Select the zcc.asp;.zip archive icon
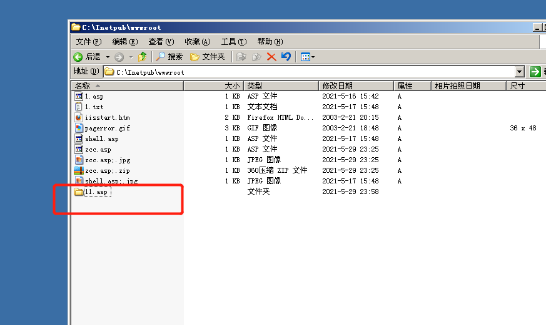This screenshot has height=325, width=546. 79,170
